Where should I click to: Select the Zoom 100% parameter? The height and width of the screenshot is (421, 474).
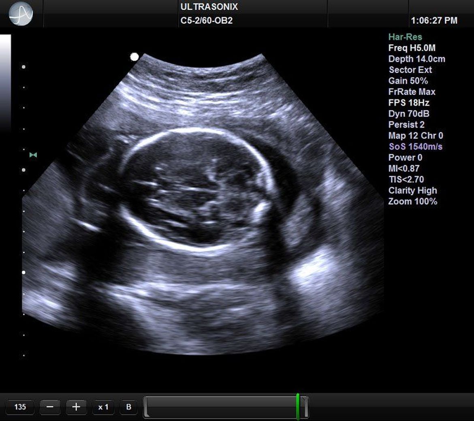(412, 201)
